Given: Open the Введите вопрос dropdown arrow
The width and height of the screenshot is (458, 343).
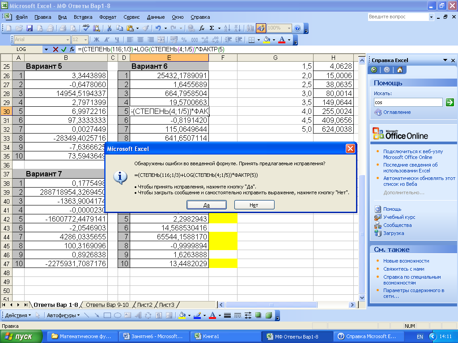Looking at the screenshot, I should (x=432, y=17).
